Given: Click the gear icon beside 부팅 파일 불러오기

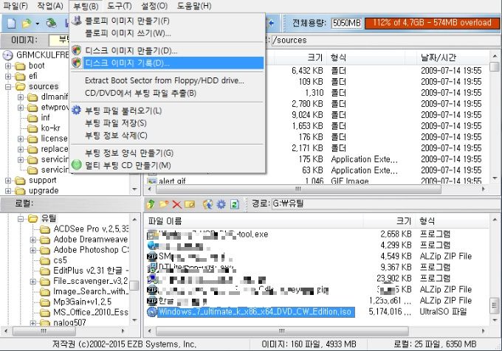Looking at the screenshot, I should click(77, 111).
